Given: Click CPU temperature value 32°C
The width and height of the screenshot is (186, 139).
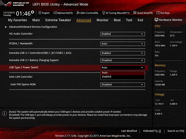Looking at the screenshot, I should (x=172, y=36).
